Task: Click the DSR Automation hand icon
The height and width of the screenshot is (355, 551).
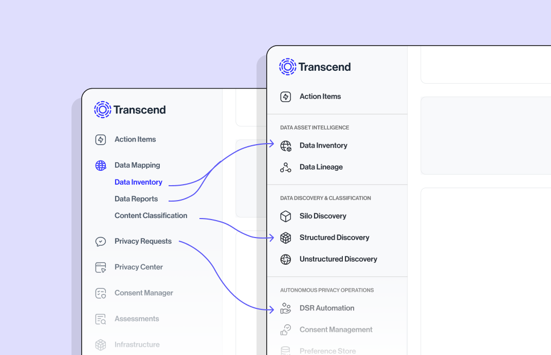Action: pos(286,308)
